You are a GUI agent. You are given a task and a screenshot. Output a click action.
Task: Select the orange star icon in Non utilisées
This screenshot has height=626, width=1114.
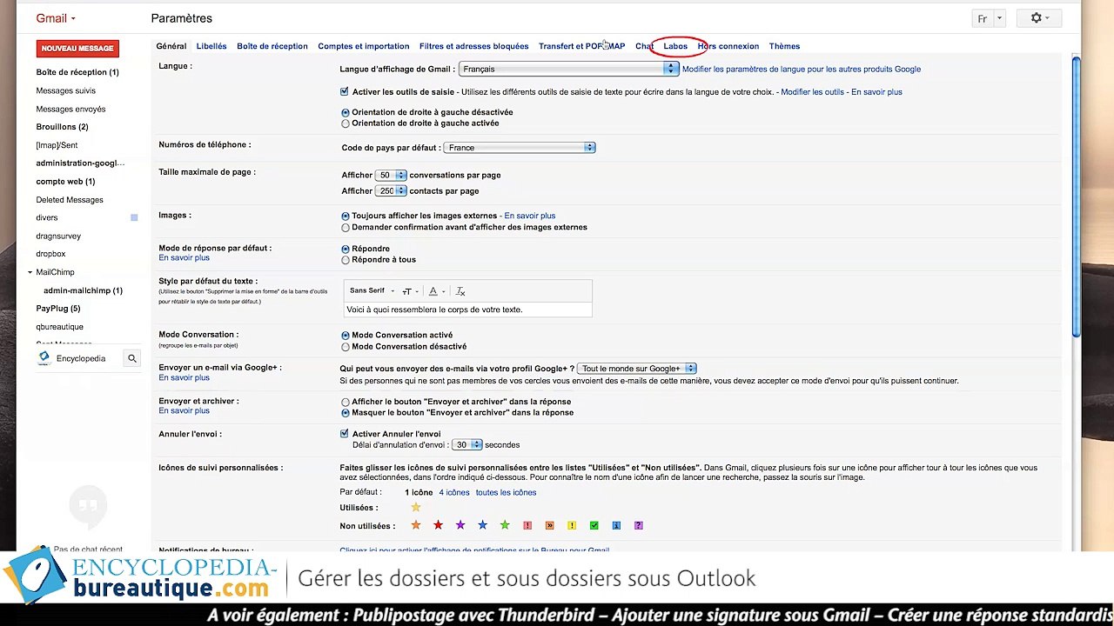tap(416, 525)
